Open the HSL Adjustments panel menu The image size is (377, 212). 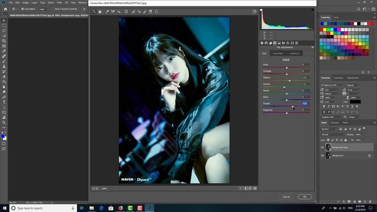(312, 47)
